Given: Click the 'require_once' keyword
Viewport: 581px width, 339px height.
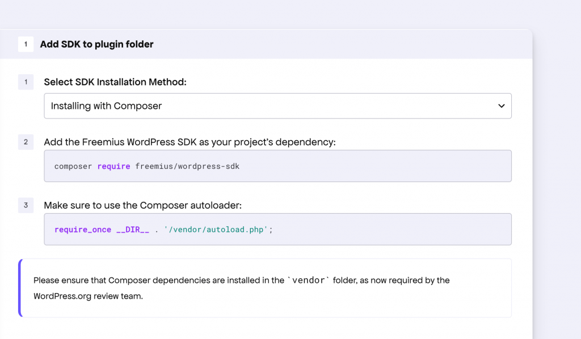Looking at the screenshot, I should [83, 230].
